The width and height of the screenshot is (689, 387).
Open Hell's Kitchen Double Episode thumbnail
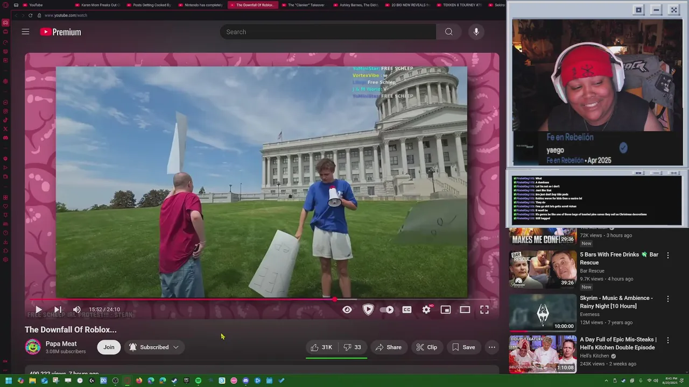click(543, 354)
